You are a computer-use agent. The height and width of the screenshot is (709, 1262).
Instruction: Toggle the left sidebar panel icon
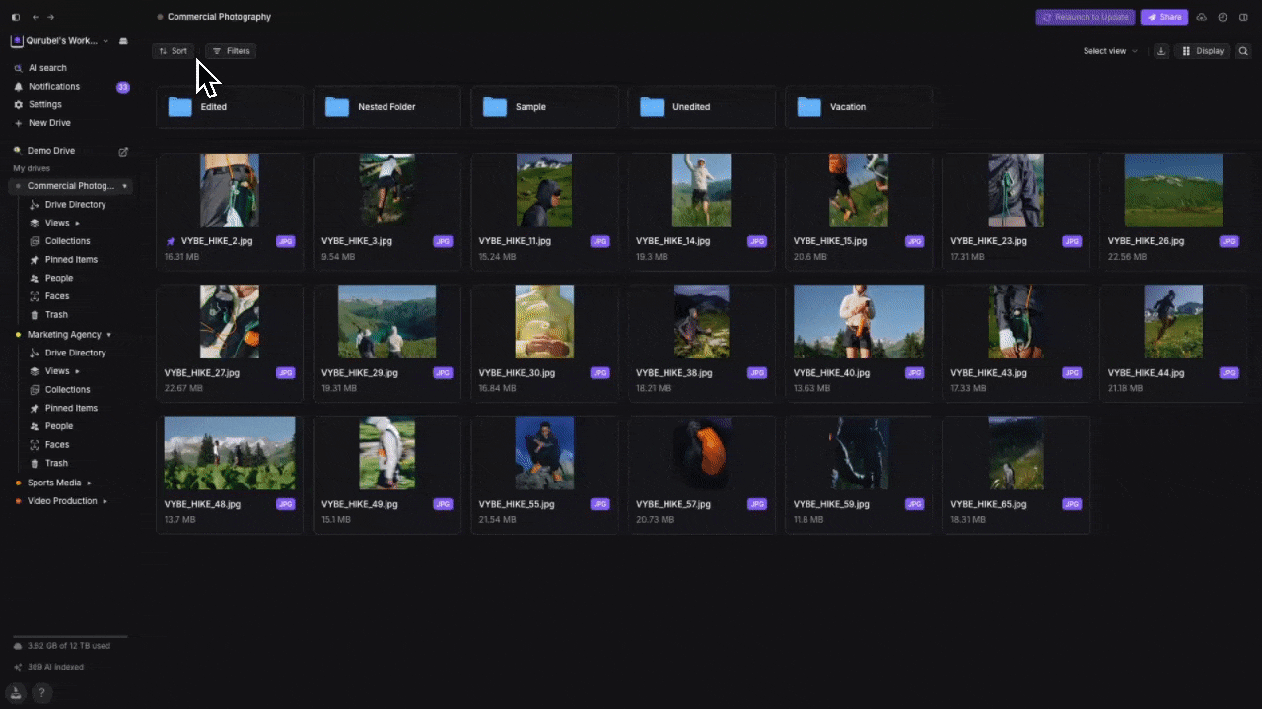click(x=16, y=17)
